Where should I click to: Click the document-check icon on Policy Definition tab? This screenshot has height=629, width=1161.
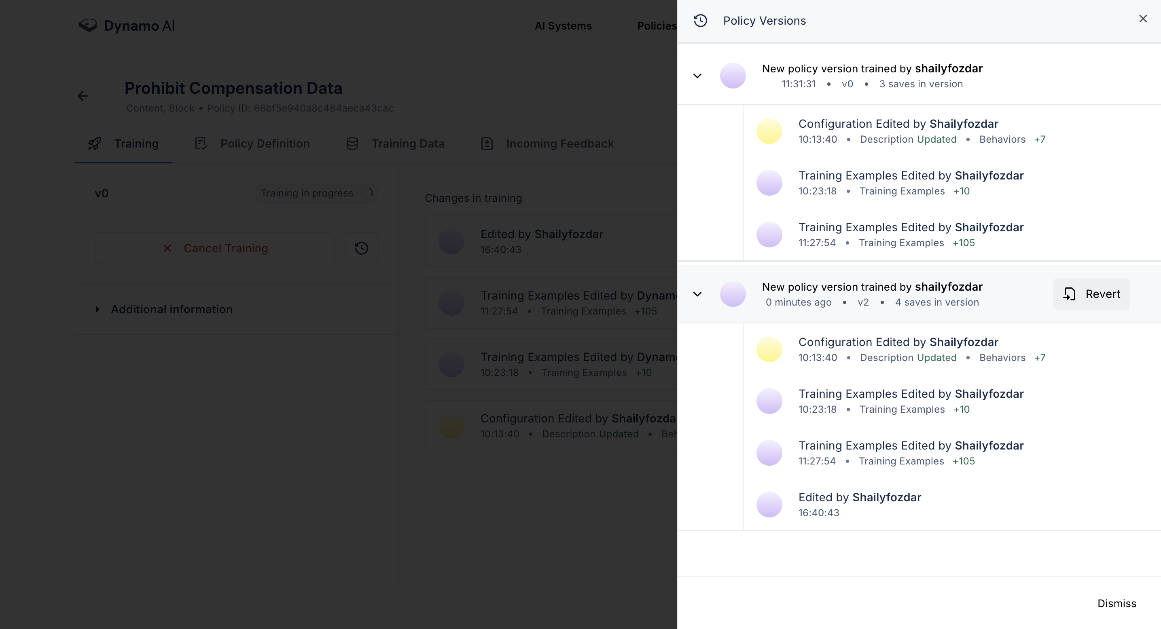201,144
